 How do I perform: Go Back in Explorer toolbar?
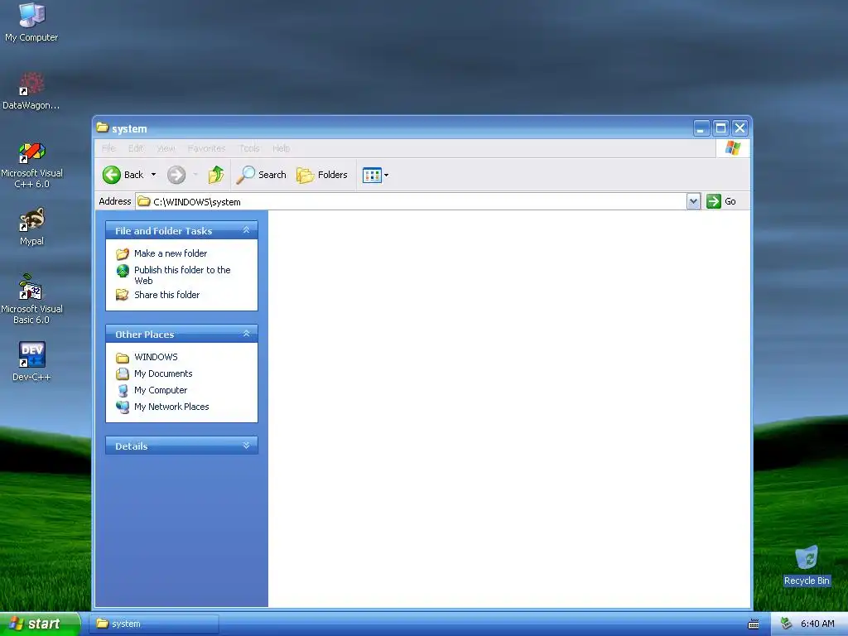click(123, 175)
